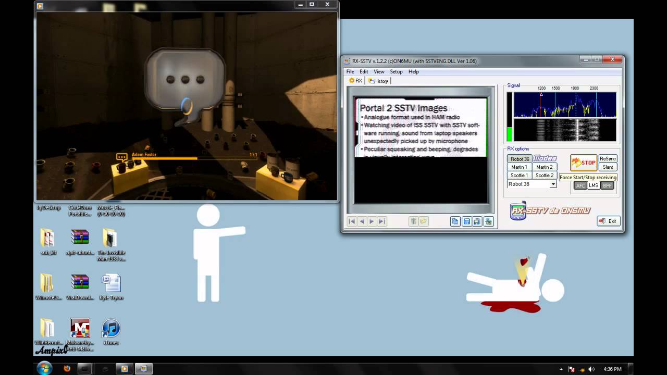Click the RX-SSTV de ON6MU logo
This screenshot has width=667, height=375.
point(550,210)
